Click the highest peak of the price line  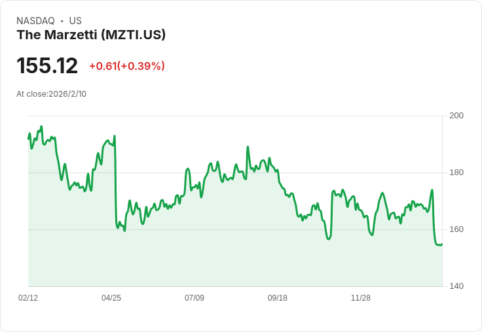point(41,127)
